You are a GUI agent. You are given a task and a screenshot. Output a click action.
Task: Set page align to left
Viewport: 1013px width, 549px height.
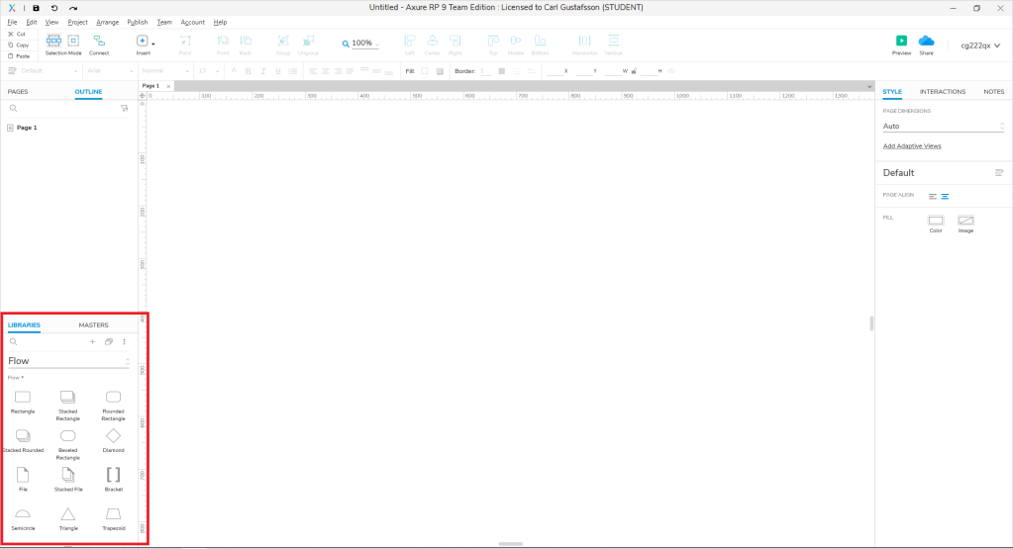[x=932, y=196]
